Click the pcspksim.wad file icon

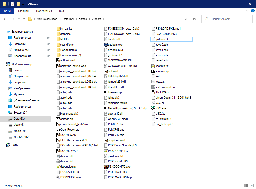(x=106, y=140)
